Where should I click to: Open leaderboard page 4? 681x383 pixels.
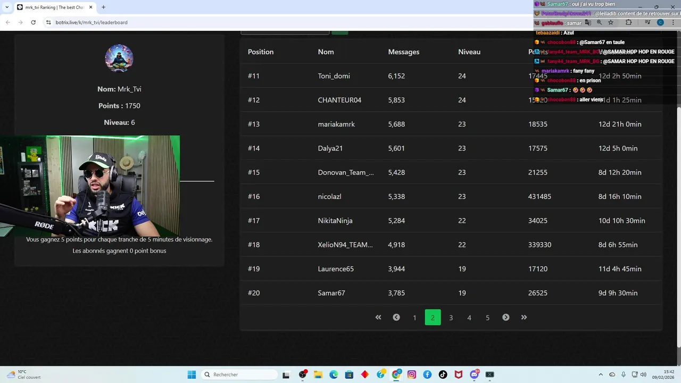pos(469,318)
